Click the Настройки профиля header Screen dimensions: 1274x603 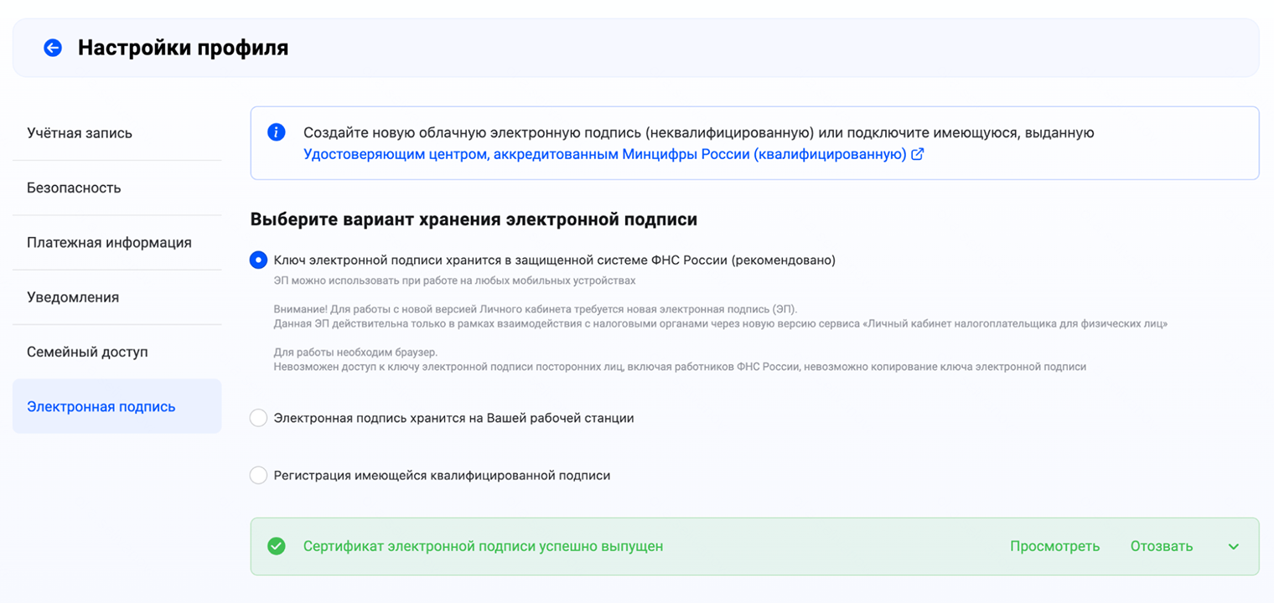[x=182, y=48]
